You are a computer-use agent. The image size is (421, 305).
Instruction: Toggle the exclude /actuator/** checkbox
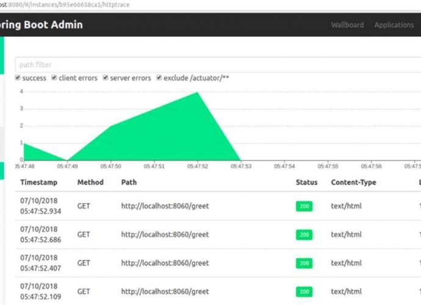point(159,78)
